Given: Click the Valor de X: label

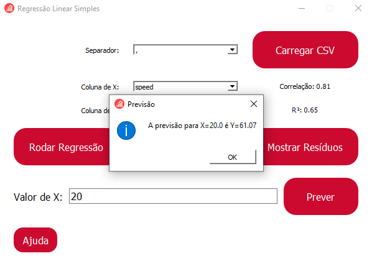Looking at the screenshot, I should click(x=38, y=197).
